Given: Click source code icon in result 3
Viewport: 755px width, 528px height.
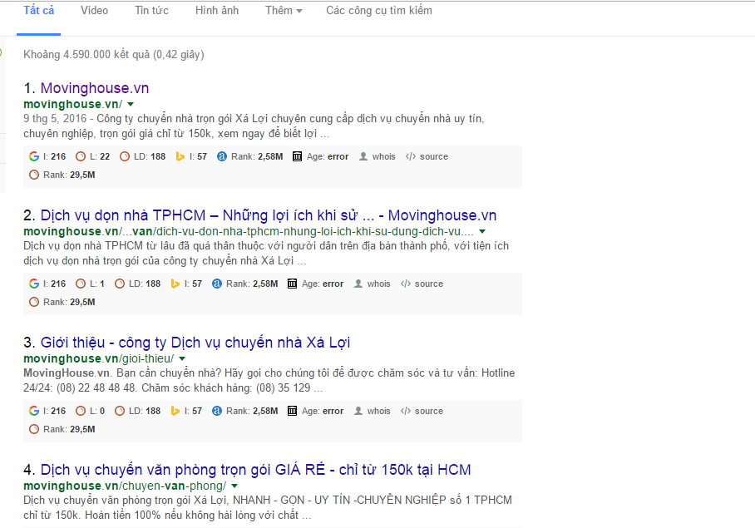Looking at the screenshot, I should pyautogui.click(x=406, y=411).
